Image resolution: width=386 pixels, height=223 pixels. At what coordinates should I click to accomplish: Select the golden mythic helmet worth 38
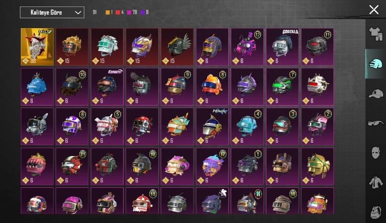coord(37,47)
